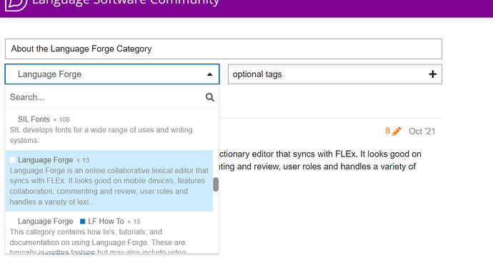Collapse the Language Forge category dropdown arrow
Viewport: 493px width, 258px height.
point(210,74)
